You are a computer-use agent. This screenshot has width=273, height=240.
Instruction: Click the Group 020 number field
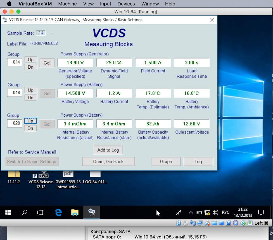pos(15,123)
